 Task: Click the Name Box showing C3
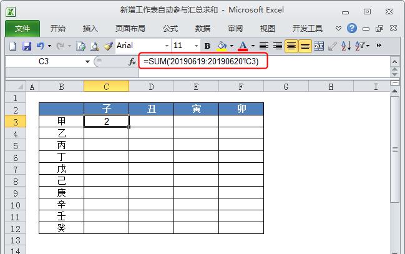44,62
